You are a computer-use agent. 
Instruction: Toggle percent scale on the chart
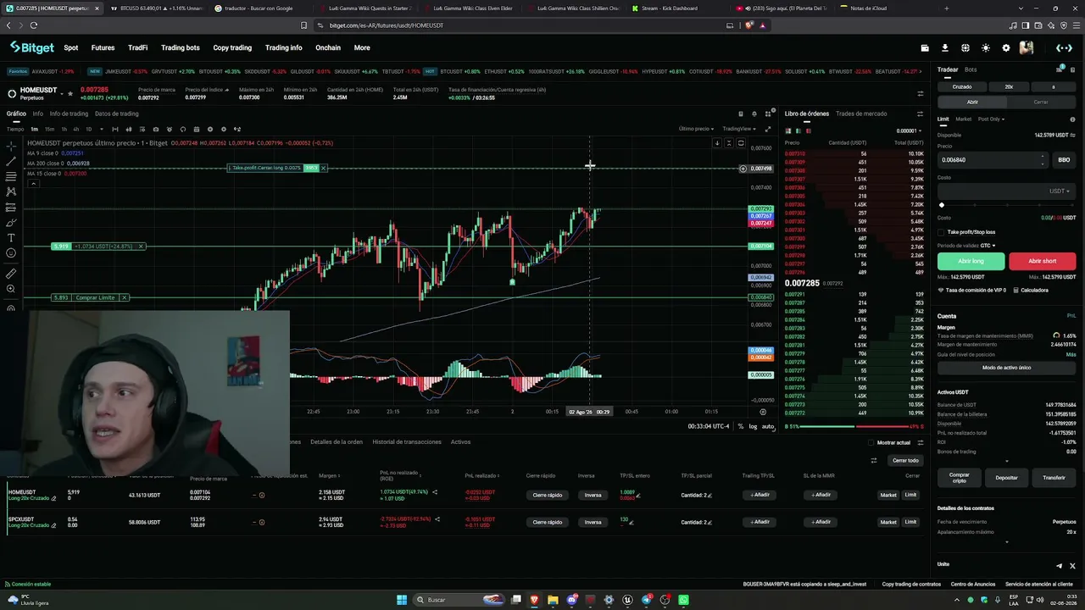point(740,426)
